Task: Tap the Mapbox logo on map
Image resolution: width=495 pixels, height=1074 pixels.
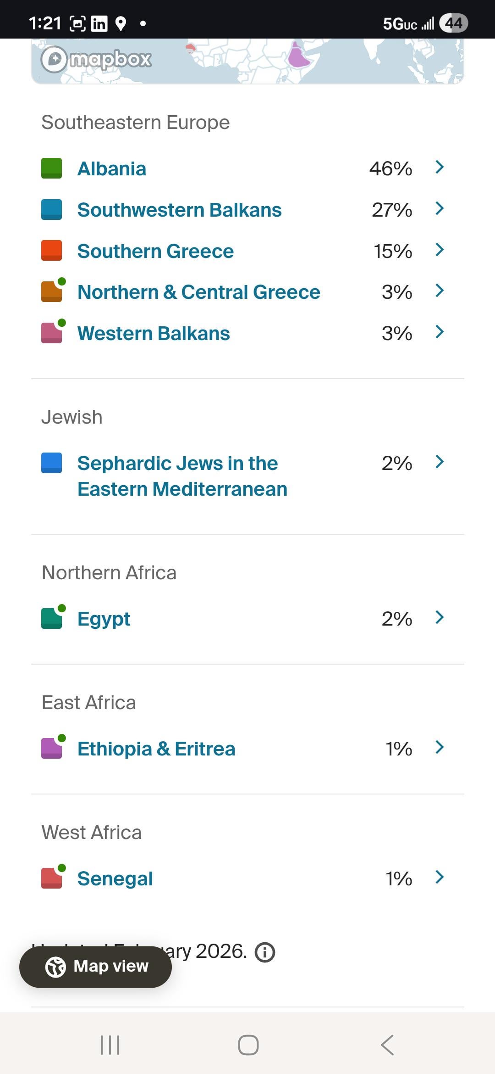Action: (96, 60)
